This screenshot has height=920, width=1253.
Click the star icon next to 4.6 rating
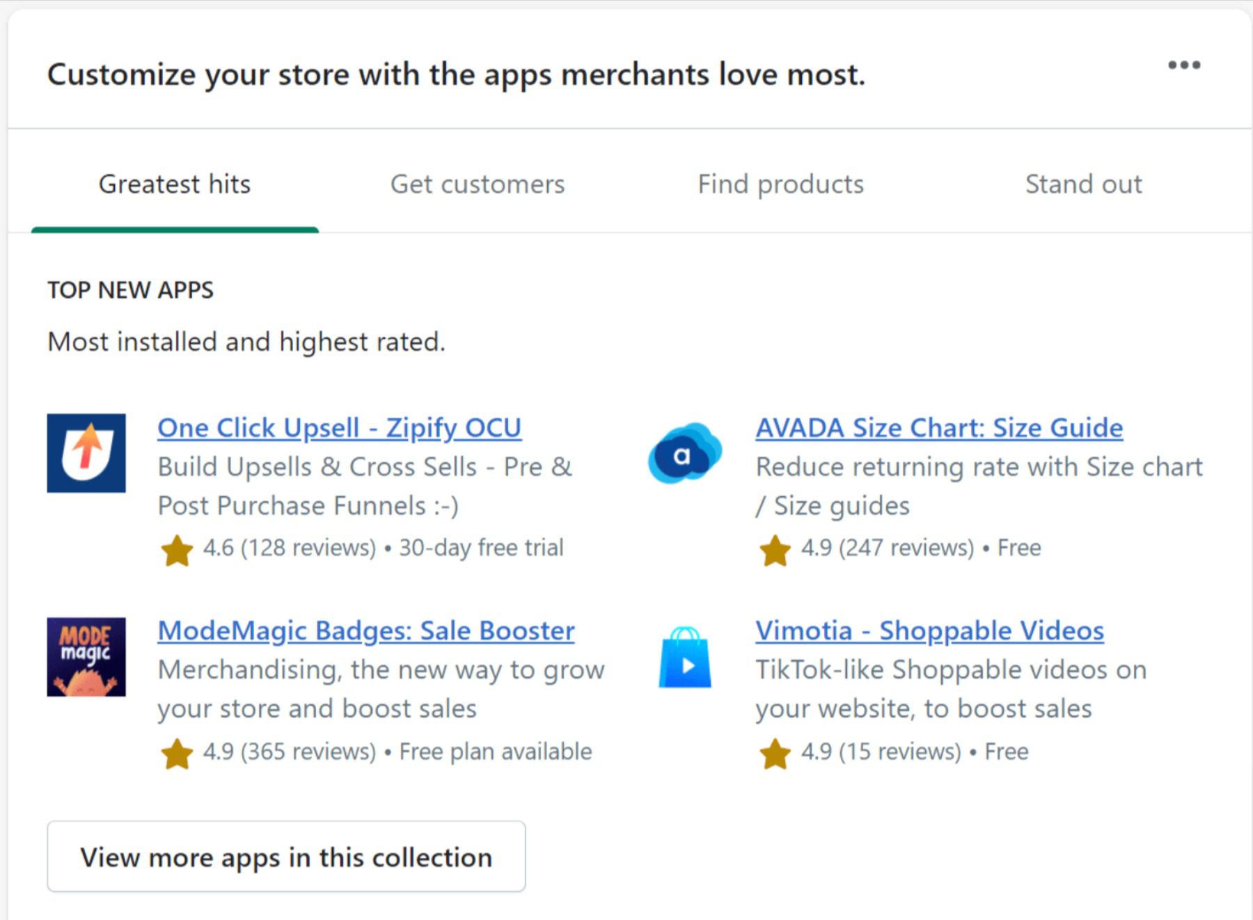178,549
